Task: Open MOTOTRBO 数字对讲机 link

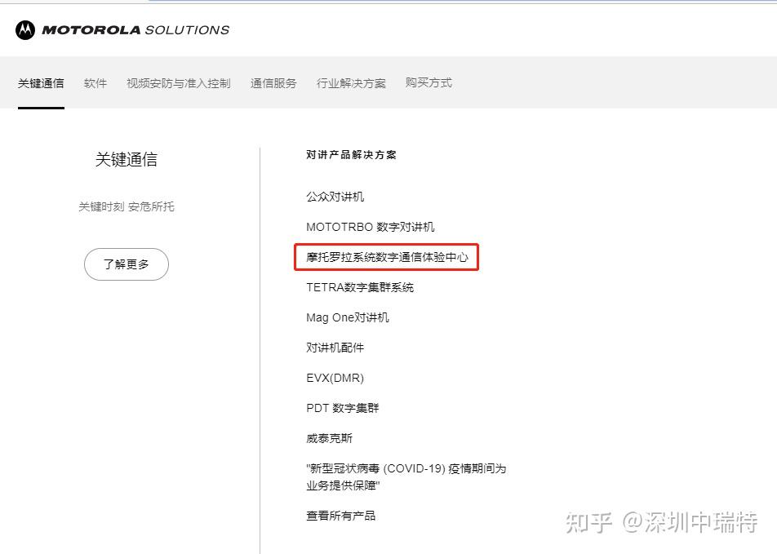Action: click(x=371, y=227)
